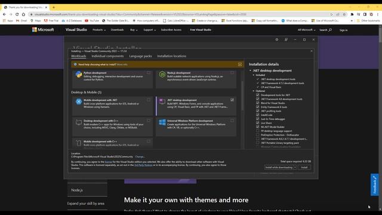This screenshot has width=382, height=215.
Task: Uncheck the Live Share optional component
Action: click(257, 123)
